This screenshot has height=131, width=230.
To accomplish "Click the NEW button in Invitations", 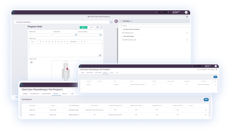I will coord(206,99).
